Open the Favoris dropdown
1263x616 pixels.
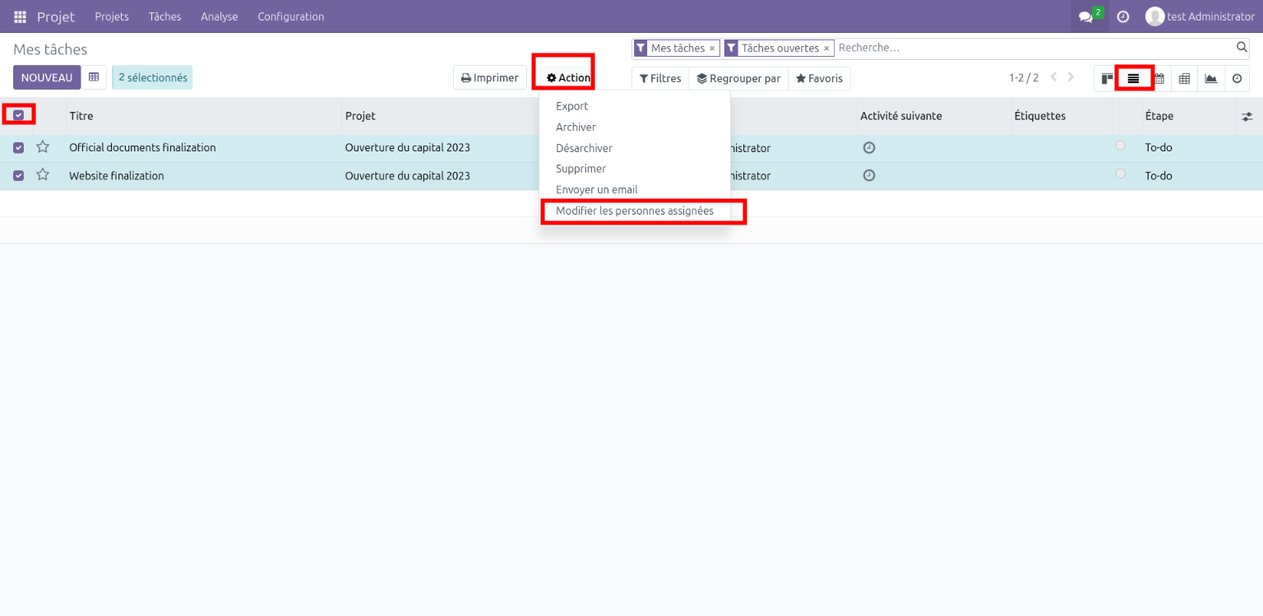(819, 78)
